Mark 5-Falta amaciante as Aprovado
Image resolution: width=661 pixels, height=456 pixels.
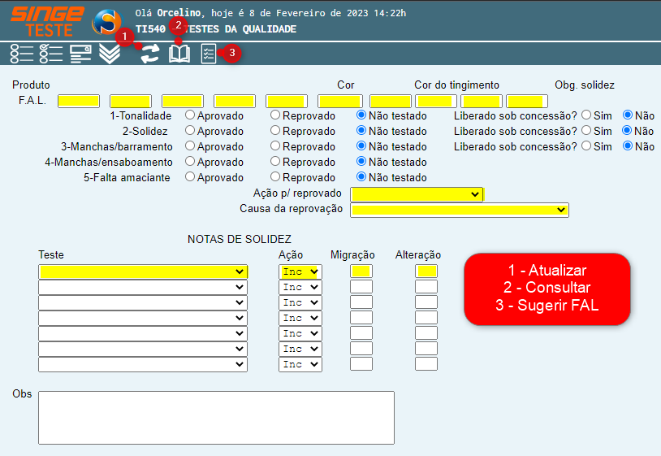190,177
